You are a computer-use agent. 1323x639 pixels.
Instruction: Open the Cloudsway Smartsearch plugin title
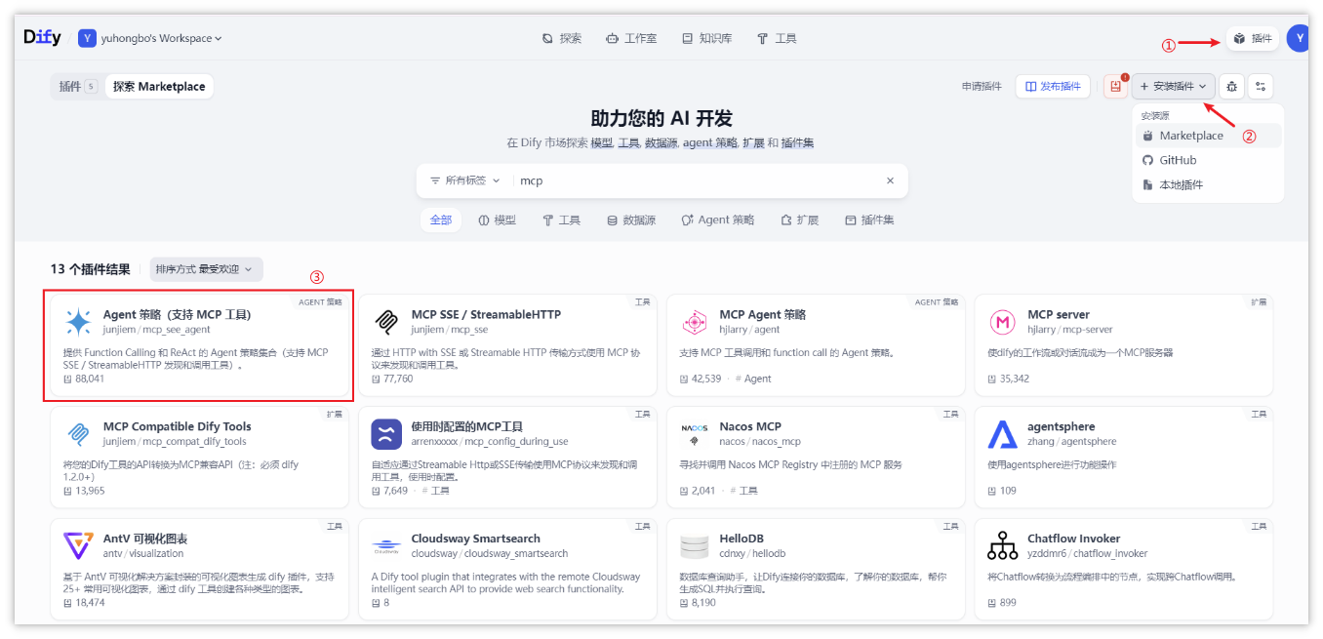476,539
